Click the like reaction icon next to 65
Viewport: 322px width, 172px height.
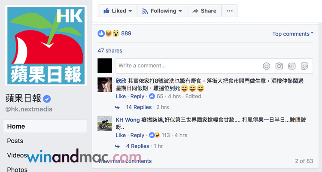tap(152, 96)
